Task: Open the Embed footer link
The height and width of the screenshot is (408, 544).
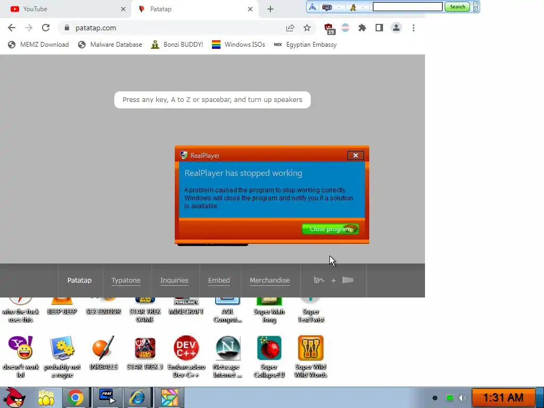Action: [219, 280]
